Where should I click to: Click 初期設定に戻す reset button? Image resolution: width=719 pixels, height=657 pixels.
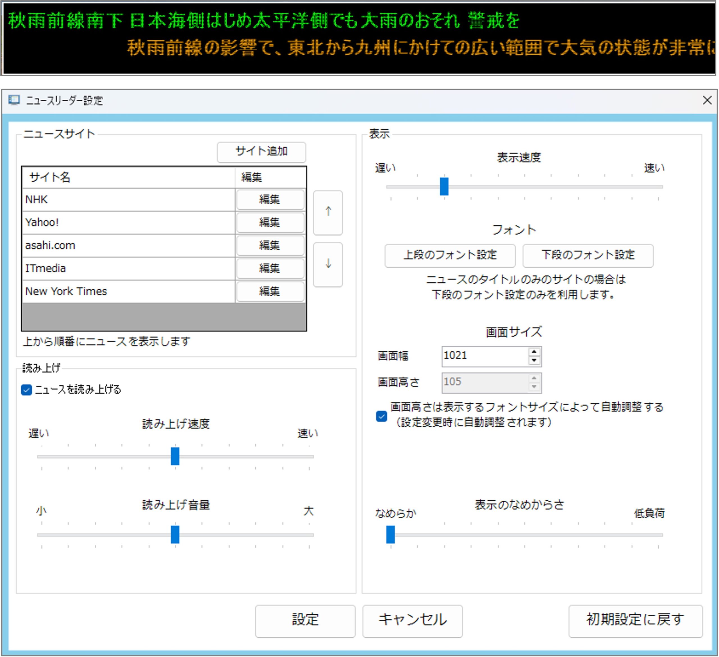tap(635, 621)
